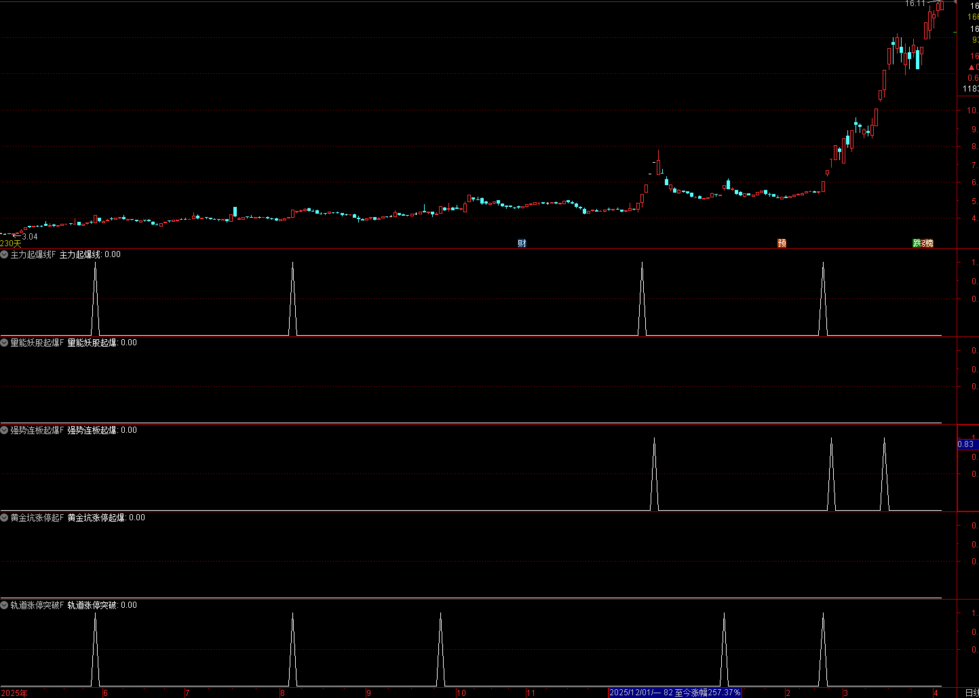Image resolution: width=979 pixels, height=698 pixels.
Task: Click the red 榜 ranking marker
Action: [x=928, y=244]
